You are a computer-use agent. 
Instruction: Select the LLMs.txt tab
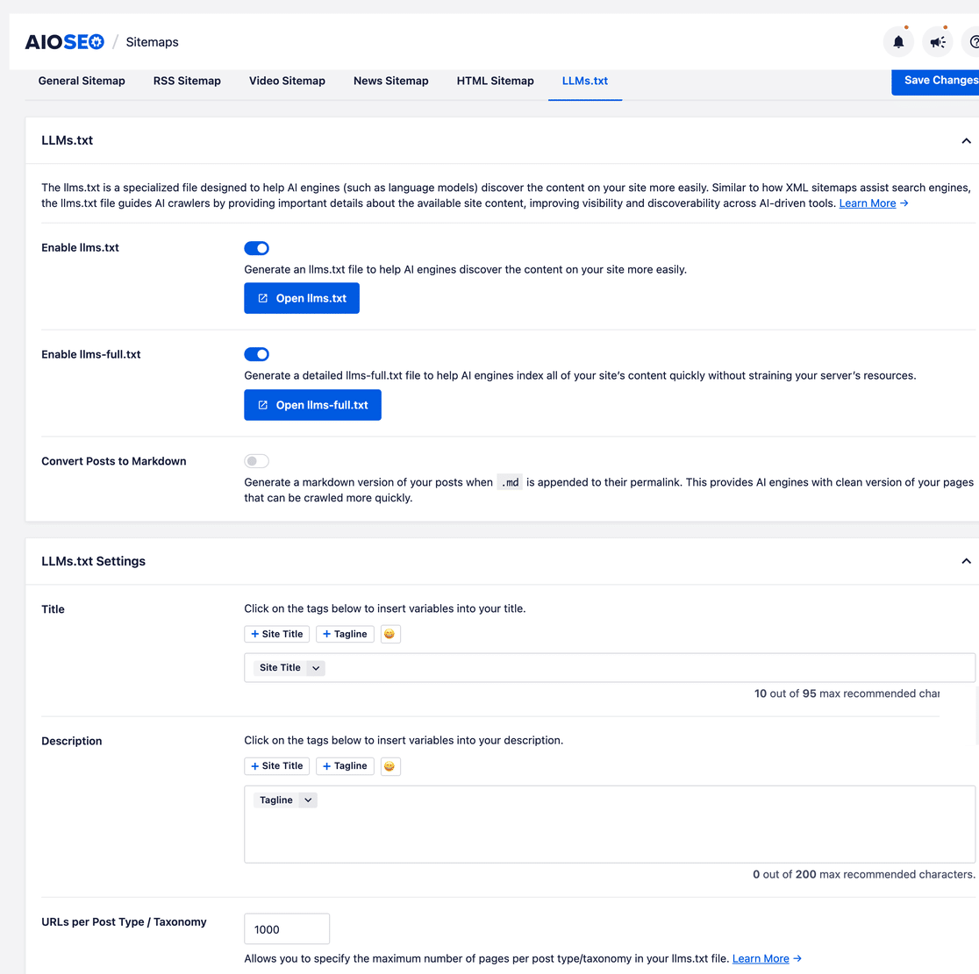[x=585, y=82]
